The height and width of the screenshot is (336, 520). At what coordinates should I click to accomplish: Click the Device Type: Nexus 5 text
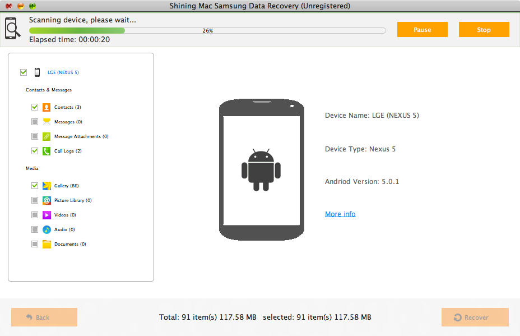point(360,149)
